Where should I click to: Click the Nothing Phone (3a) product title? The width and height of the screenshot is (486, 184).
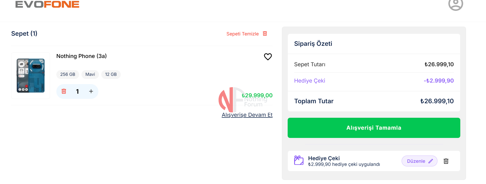[82, 56]
